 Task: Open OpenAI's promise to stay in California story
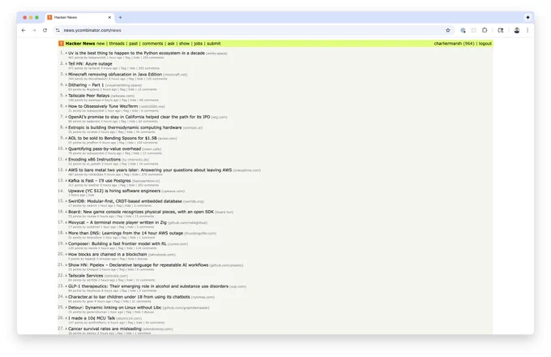(139, 117)
